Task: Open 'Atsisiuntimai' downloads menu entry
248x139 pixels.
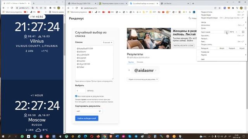Action: [x=222, y=25]
